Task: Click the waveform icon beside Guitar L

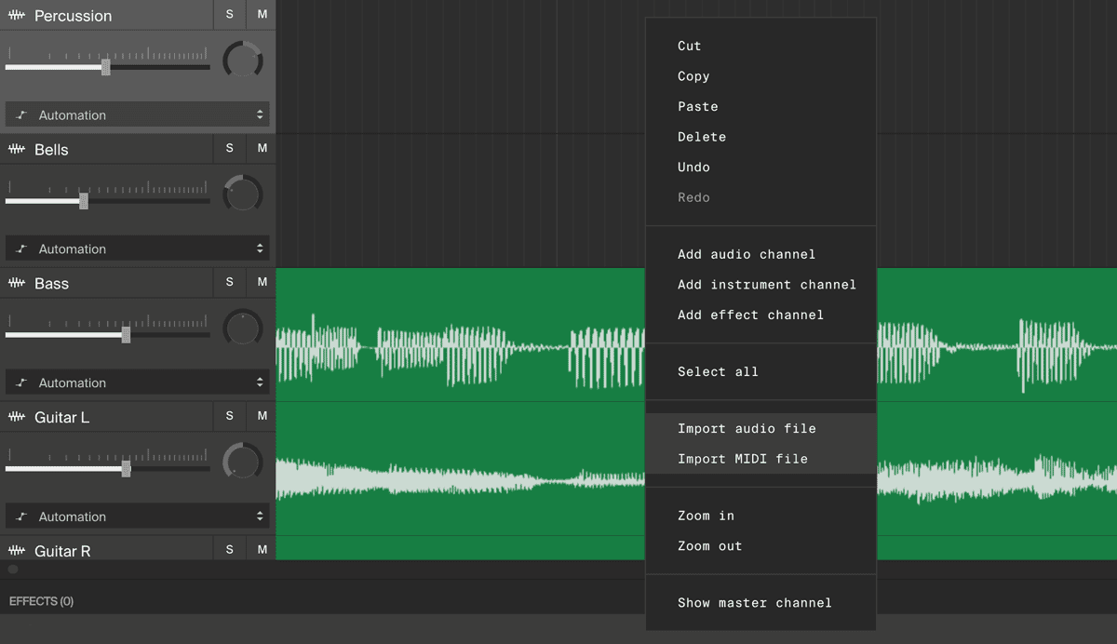Action: tap(17, 417)
